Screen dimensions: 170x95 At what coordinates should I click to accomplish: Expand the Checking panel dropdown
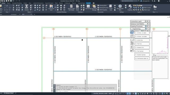(81, 12)
